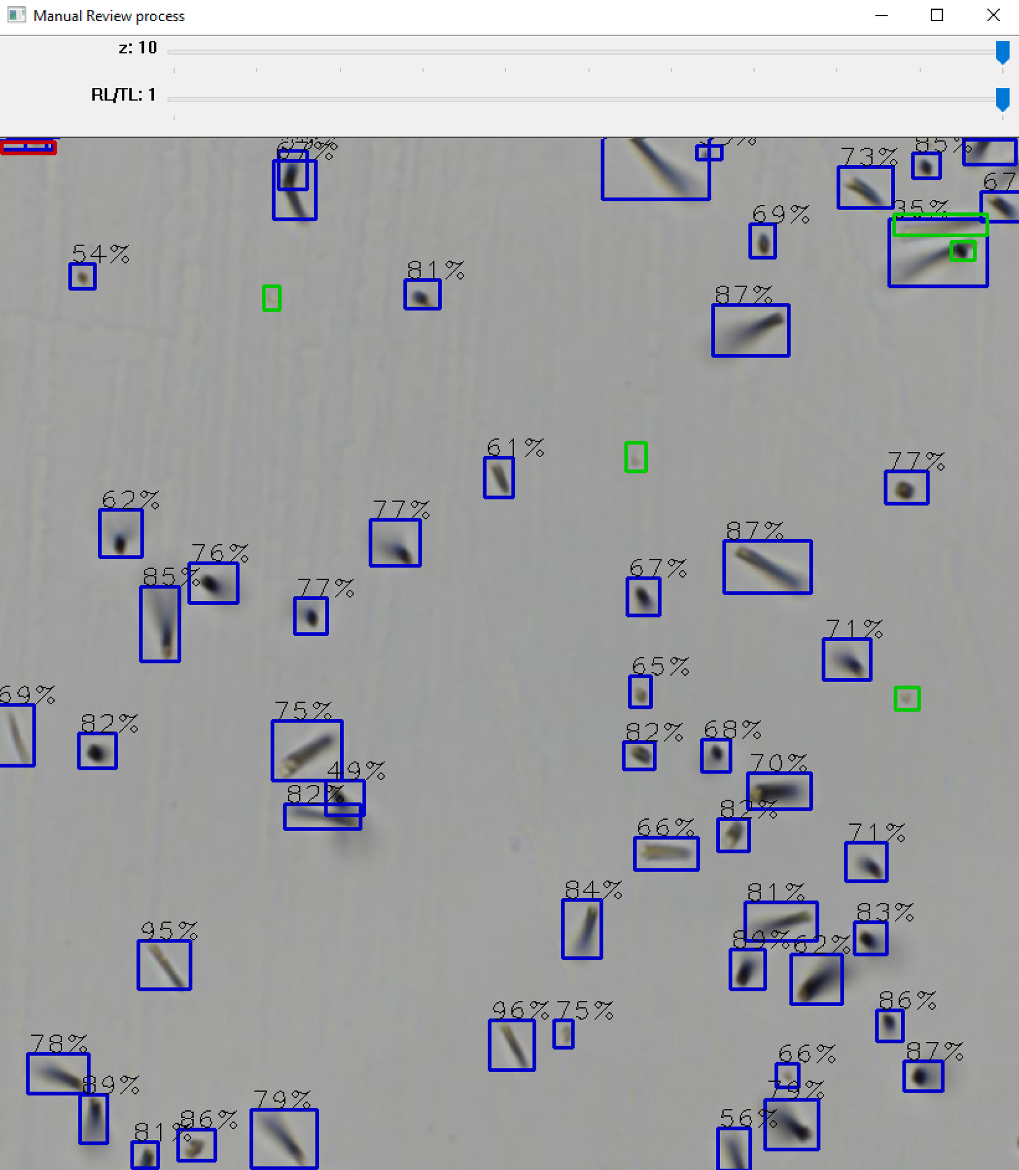This screenshot has width=1019, height=1170.
Task: Click the Manual Review process window icon
Action: pyautogui.click(x=16, y=15)
